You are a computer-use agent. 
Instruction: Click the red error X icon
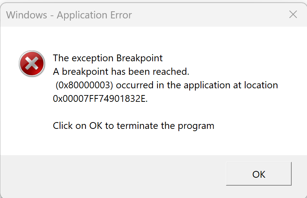pyautogui.click(x=32, y=64)
